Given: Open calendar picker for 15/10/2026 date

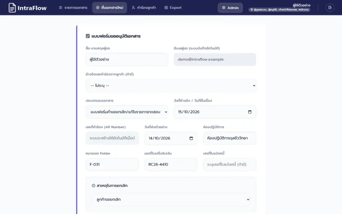Looking at the screenshot, I should coord(250,112).
